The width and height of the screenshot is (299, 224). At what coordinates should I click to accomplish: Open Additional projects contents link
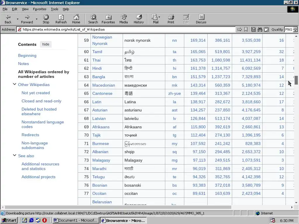[39, 177]
